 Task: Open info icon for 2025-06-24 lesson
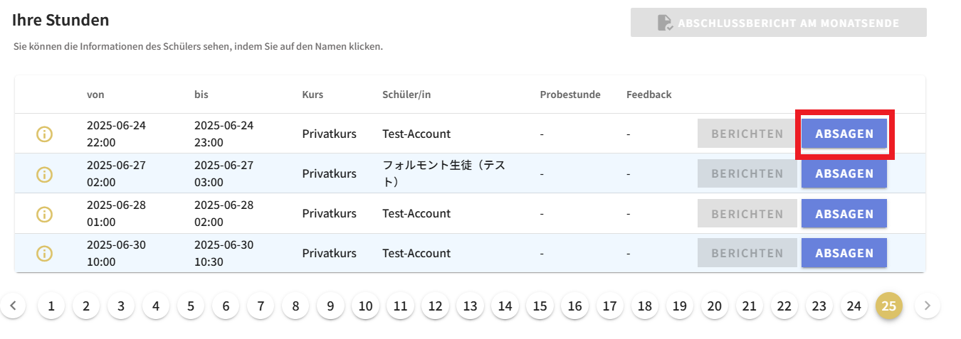tap(45, 134)
